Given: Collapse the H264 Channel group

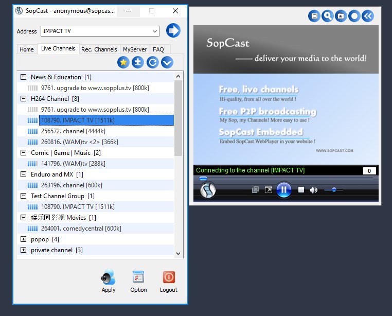Looking at the screenshot, I should click(23, 98).
